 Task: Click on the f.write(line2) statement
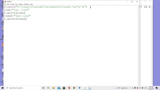click(15, 19)
